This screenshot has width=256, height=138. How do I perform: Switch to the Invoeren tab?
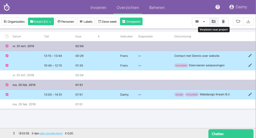point(98,7)
